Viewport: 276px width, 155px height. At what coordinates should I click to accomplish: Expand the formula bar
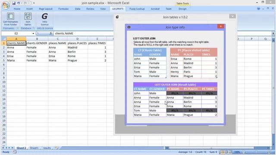coord(273,34)
